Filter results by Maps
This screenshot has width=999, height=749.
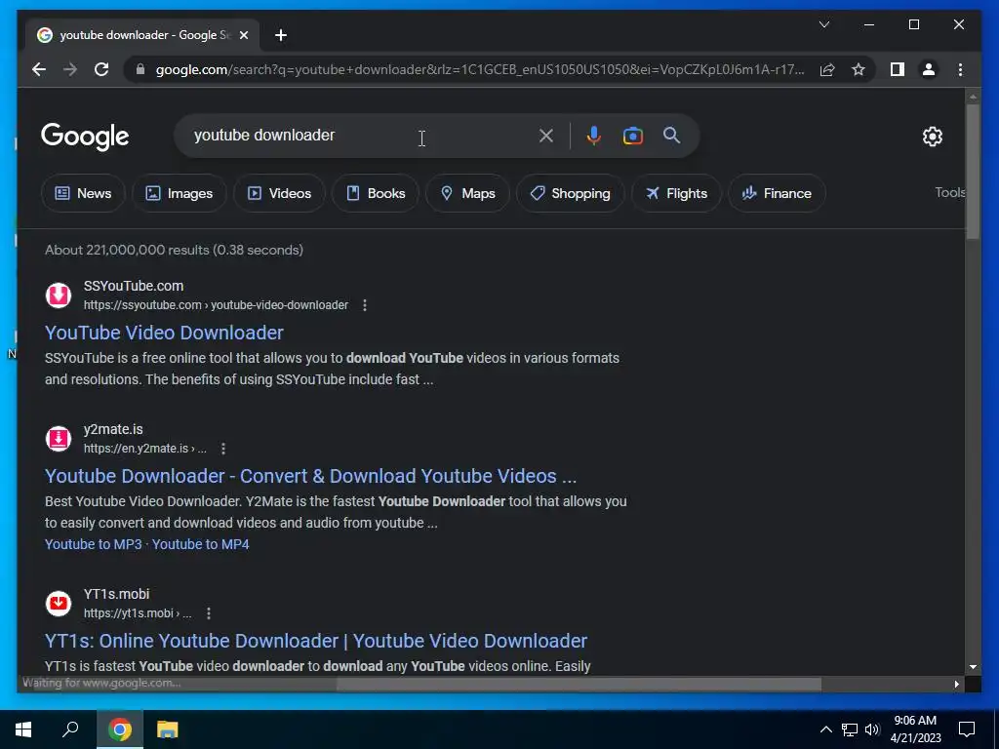click(x=467, y=193)
